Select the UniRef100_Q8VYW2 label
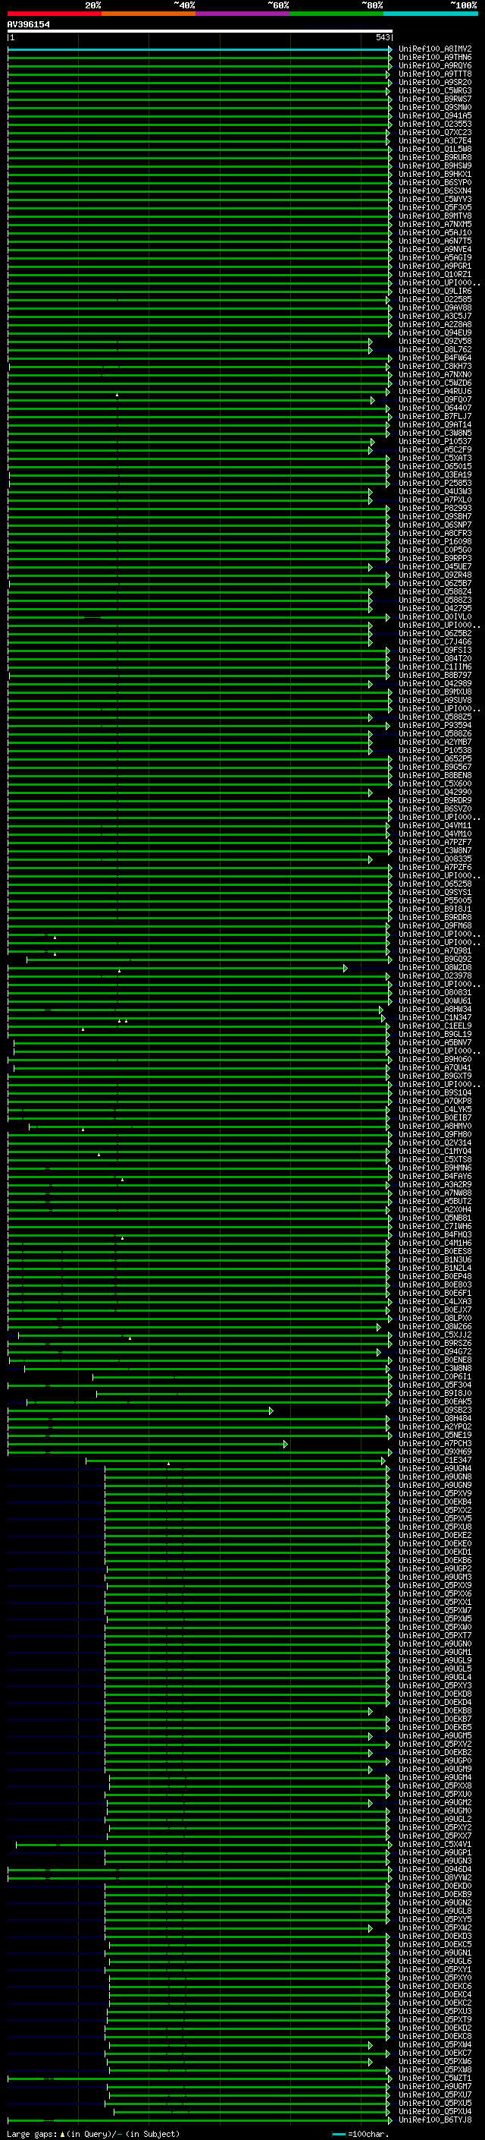Image resolution: width=485 pixels, height=2140 pixels. tap(434, 1878)
